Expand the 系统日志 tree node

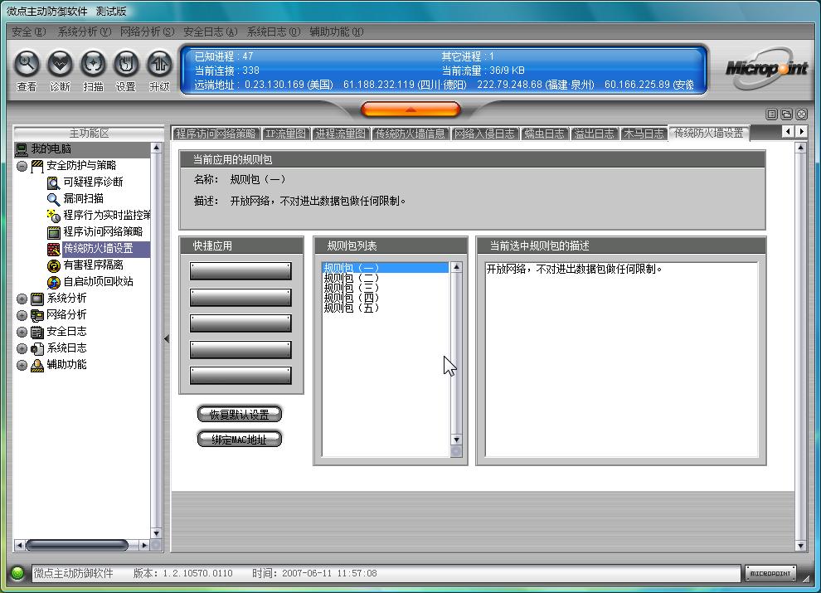pos(22,349)
